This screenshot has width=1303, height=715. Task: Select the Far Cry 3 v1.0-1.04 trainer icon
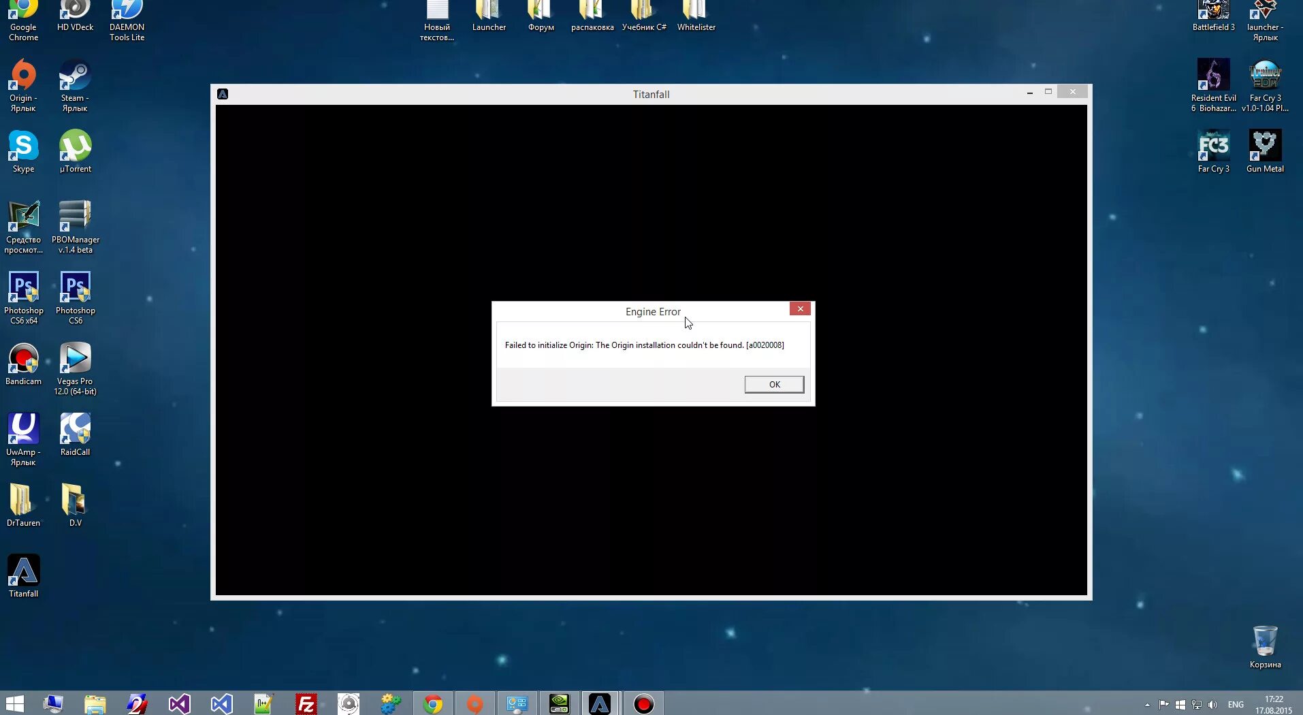(x=1265, y=86)
